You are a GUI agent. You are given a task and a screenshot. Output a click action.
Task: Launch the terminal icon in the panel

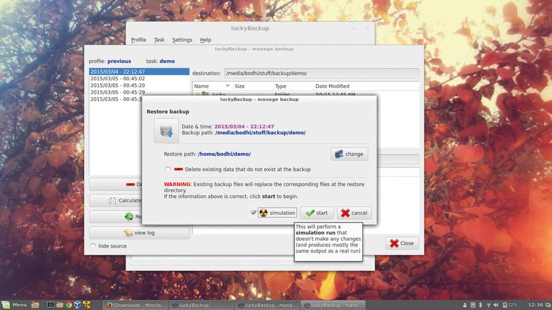coord(51,304)
